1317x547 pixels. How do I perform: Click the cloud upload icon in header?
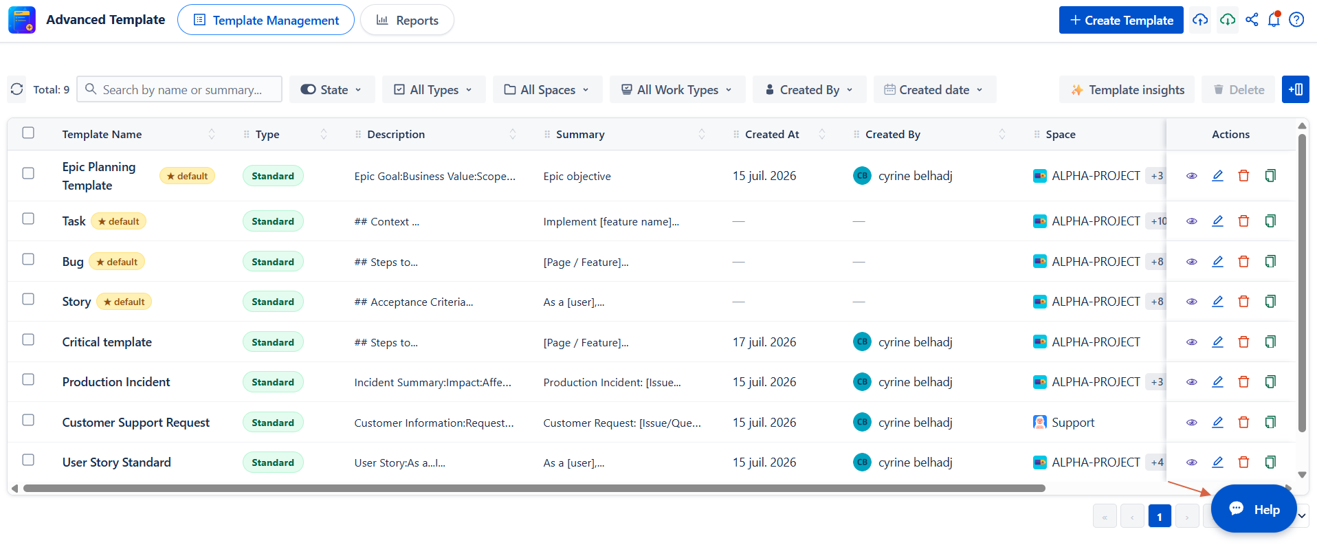click(1200, 20)
